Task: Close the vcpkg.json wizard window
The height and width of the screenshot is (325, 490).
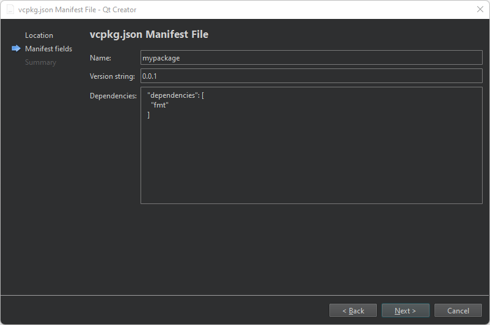Action: coord(480,9)
